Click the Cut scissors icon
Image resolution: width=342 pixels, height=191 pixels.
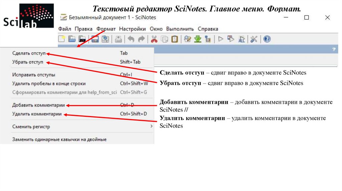point(154,39)
